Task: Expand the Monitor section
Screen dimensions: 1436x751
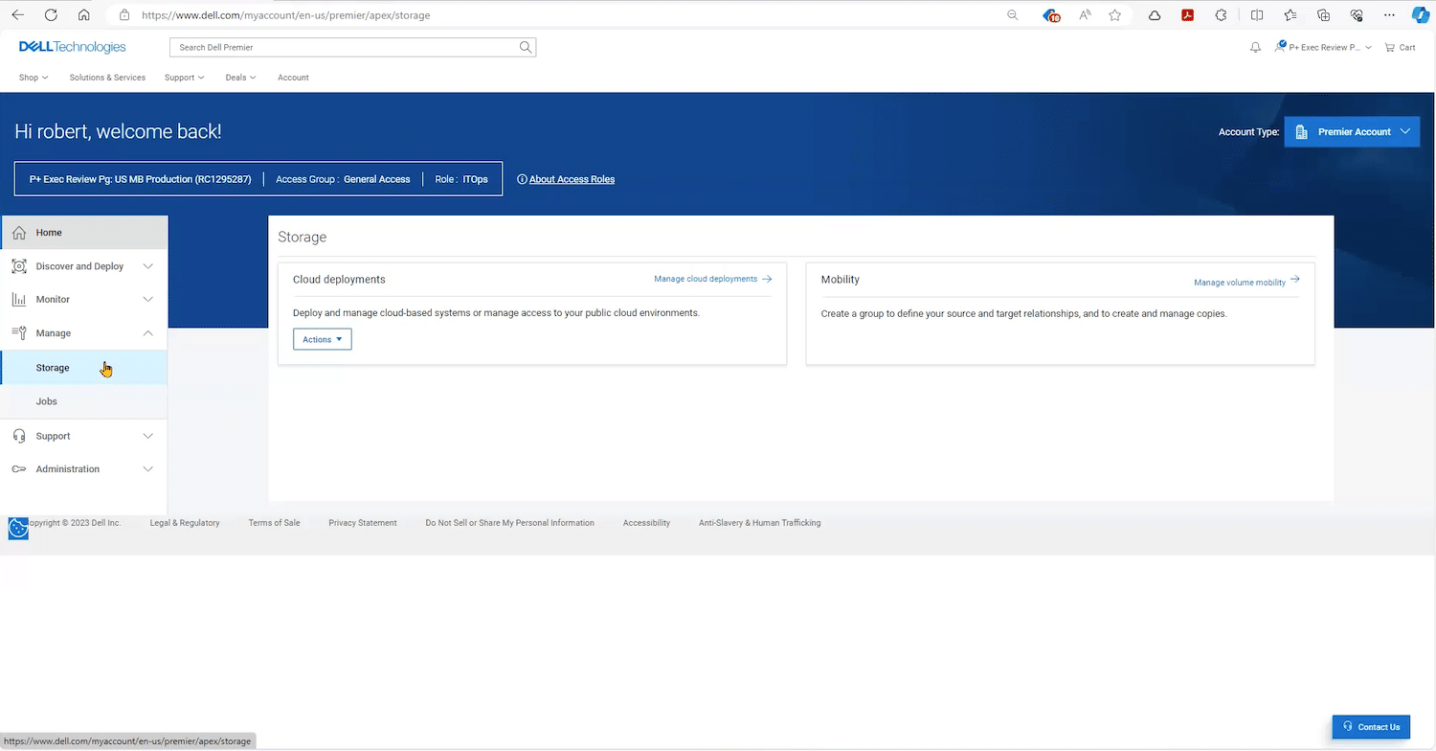Action: [147, 300]
